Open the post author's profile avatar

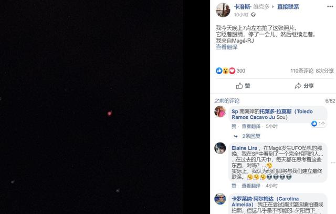(x=223, y=10)
